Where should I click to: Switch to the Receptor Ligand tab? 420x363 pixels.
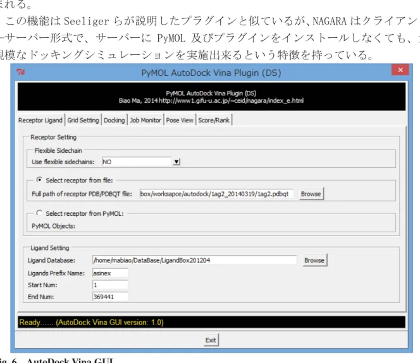[x=40, y=121]
